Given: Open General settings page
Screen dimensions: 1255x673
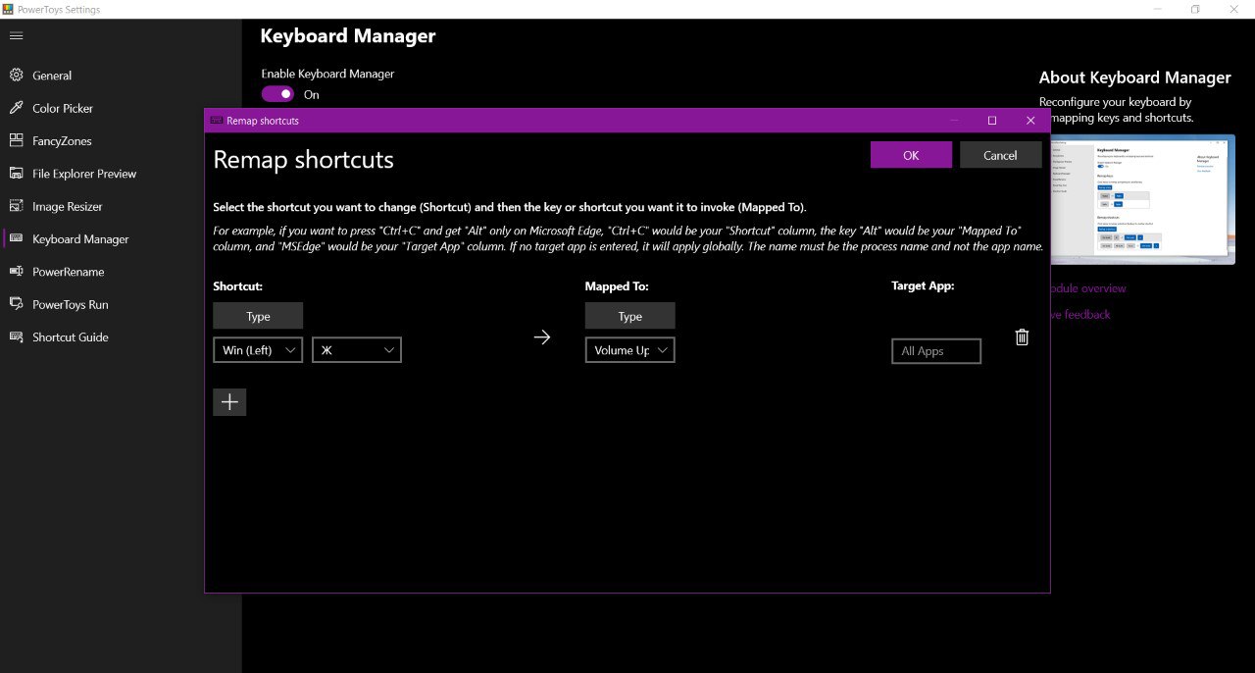Looking at the screenshot, I should click(x=121, y=76).
